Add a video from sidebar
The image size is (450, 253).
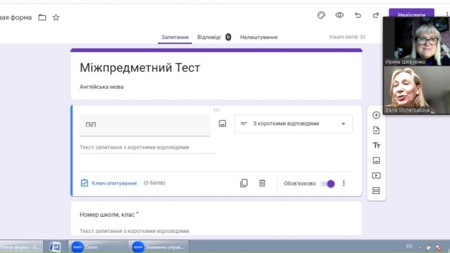click(376, 176)
